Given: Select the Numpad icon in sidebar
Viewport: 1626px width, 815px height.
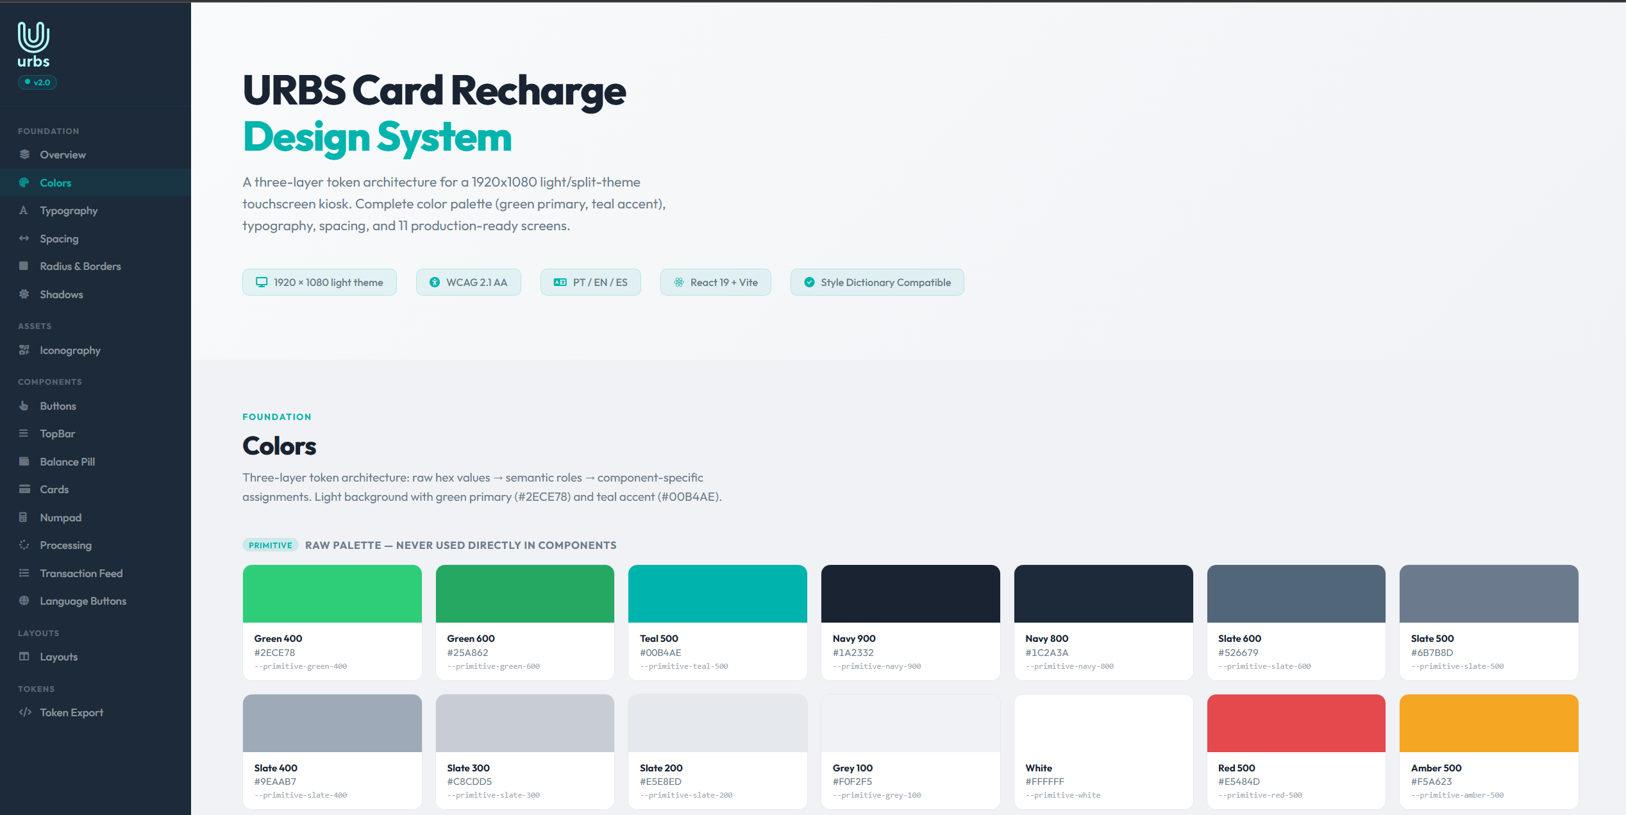Looking at the screenshot, I should pos(24,517).
